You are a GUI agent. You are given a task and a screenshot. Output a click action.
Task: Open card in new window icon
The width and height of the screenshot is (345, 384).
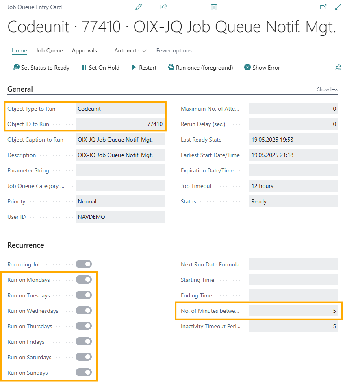click(323, 7)
